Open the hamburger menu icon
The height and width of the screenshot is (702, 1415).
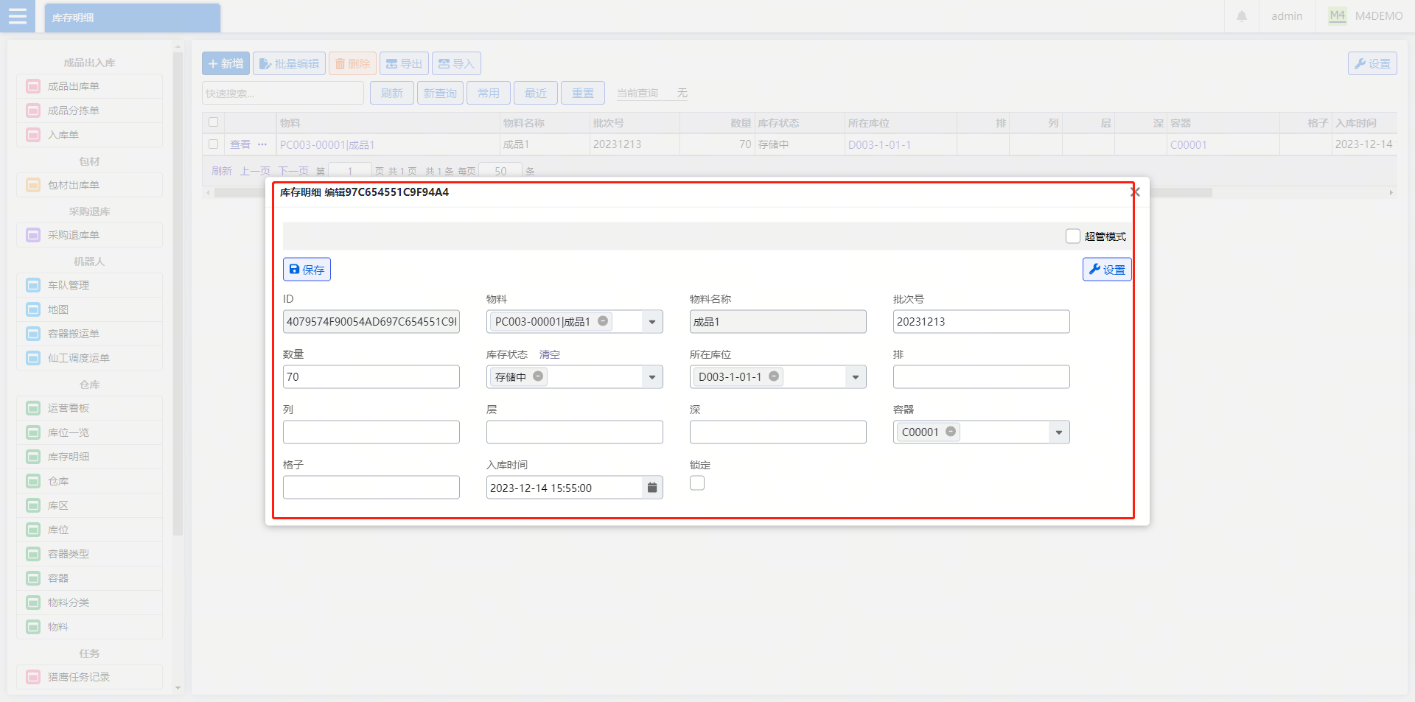click(x=18, y=16)
